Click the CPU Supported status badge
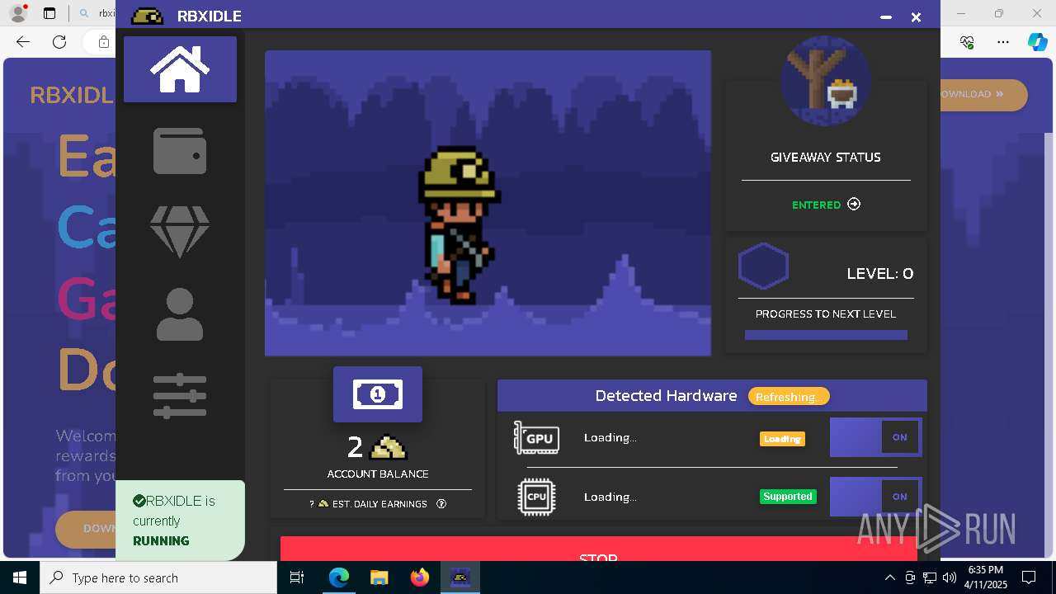The width and height of the screenshot is (1056, 594). 788,497
